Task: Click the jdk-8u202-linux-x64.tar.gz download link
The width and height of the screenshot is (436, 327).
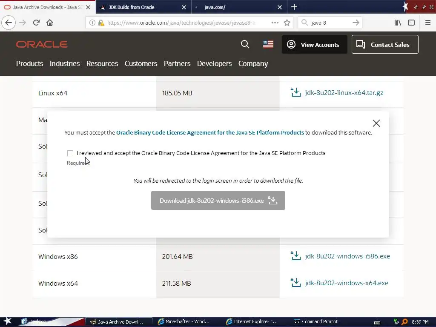Action: (x=344, y=92)
